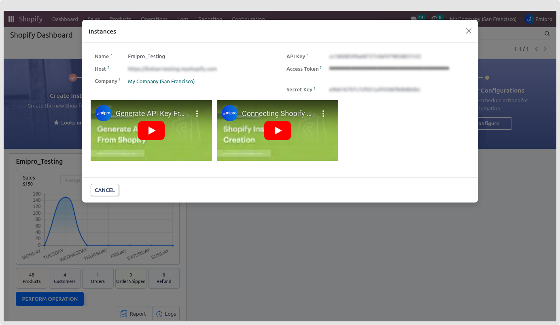Click the Name field value Emipro_Testing
This screenshot has width=560, height=325.
point(146,57)
